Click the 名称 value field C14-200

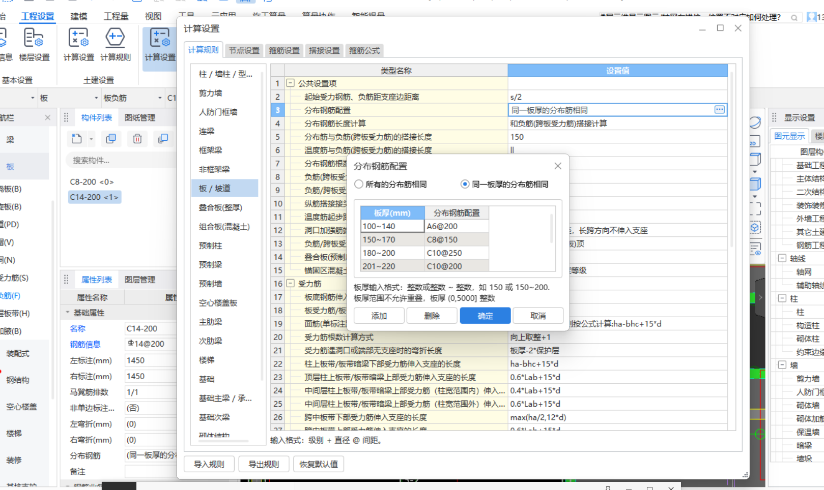(150, 328)
